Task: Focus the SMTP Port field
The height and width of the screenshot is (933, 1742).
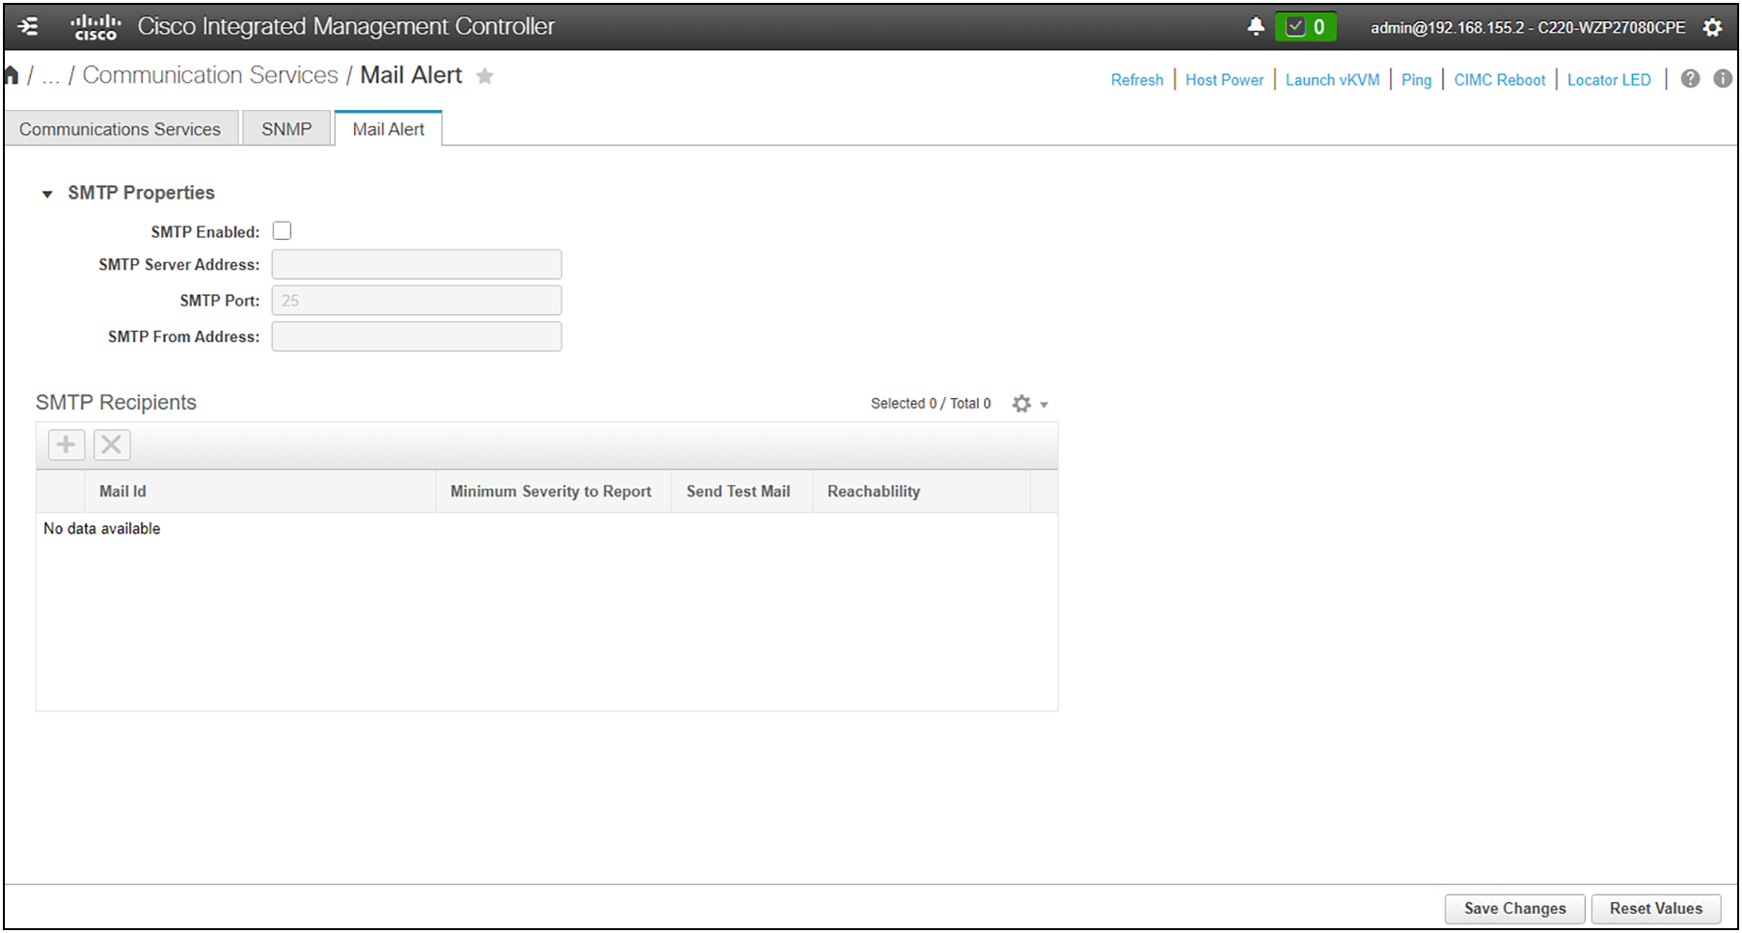Action: click(x=417, y=300)
